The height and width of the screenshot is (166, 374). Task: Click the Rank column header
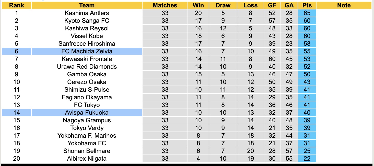coord(17,5)
